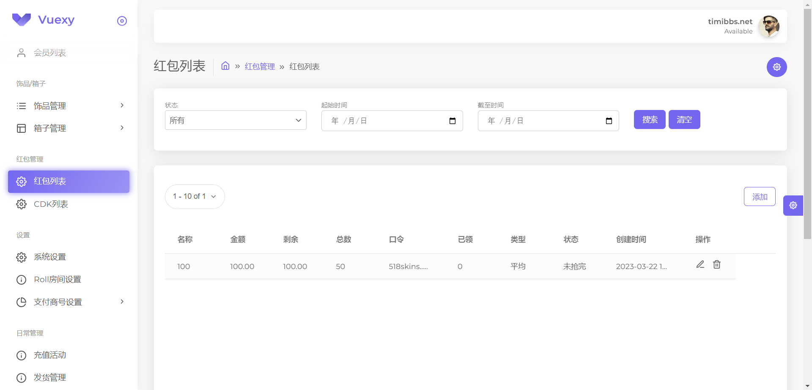Click the delete trash icon in the 操作 column

pos(717,264)
